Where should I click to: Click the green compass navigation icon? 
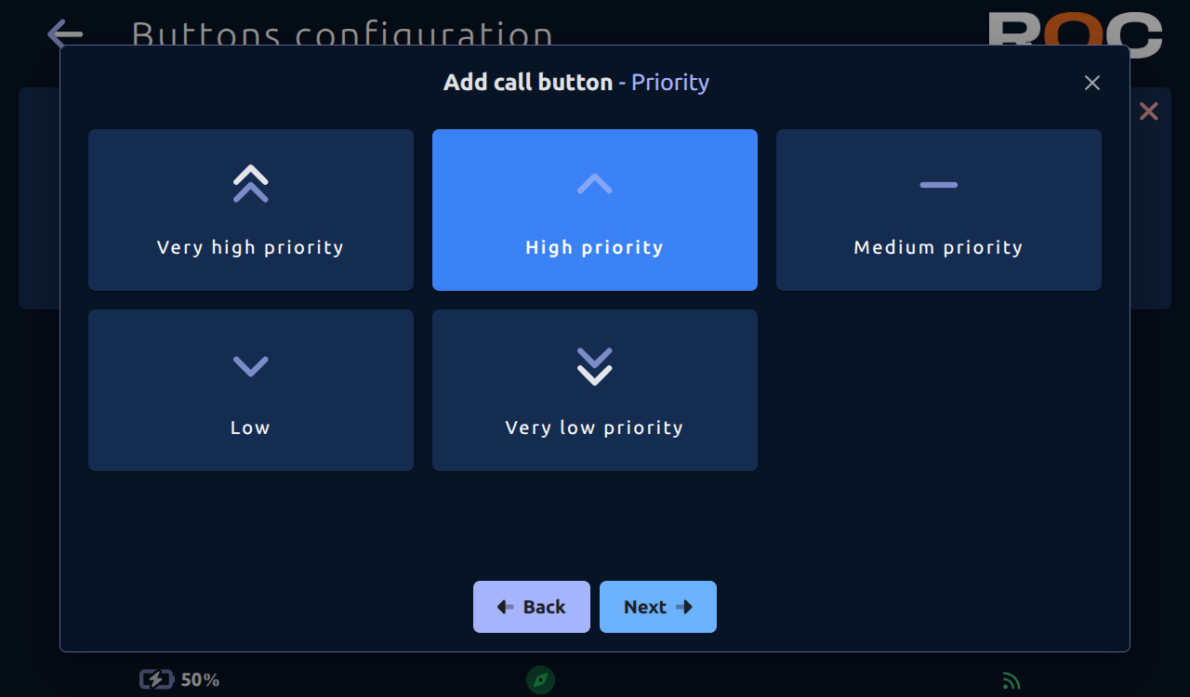(540, 680)
